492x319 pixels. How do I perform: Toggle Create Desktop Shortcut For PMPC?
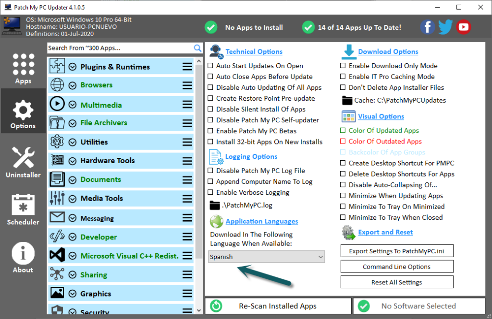point(343,163)
